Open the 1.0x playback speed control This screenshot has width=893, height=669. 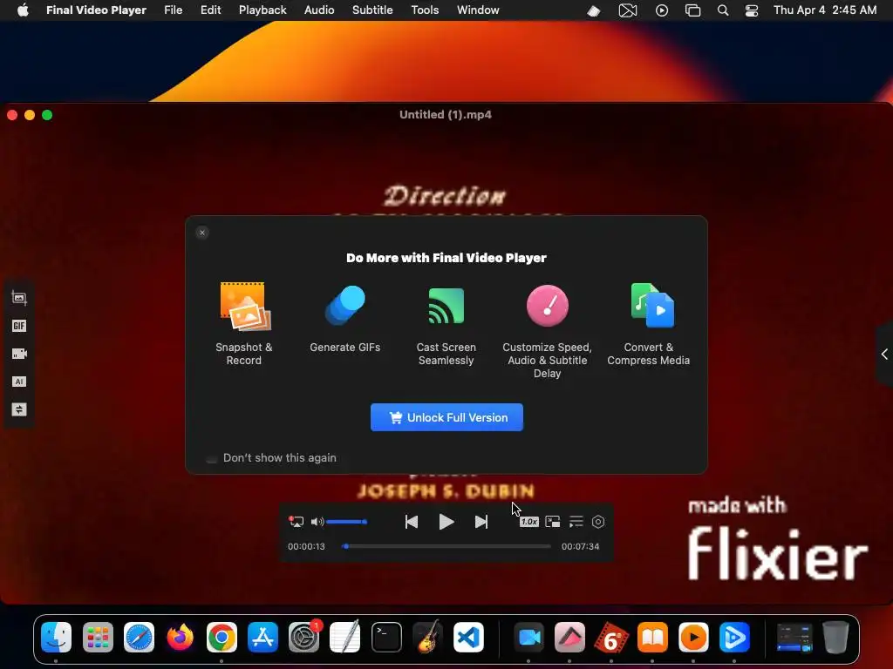coord(529,522)
